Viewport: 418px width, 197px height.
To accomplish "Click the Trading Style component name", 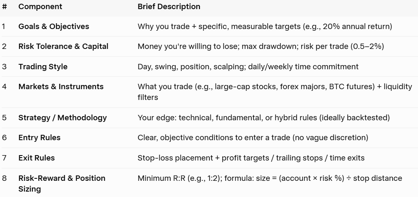I will (43, 67).
